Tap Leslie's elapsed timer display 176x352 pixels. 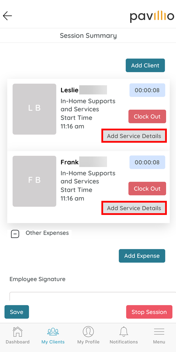(147, 90)
